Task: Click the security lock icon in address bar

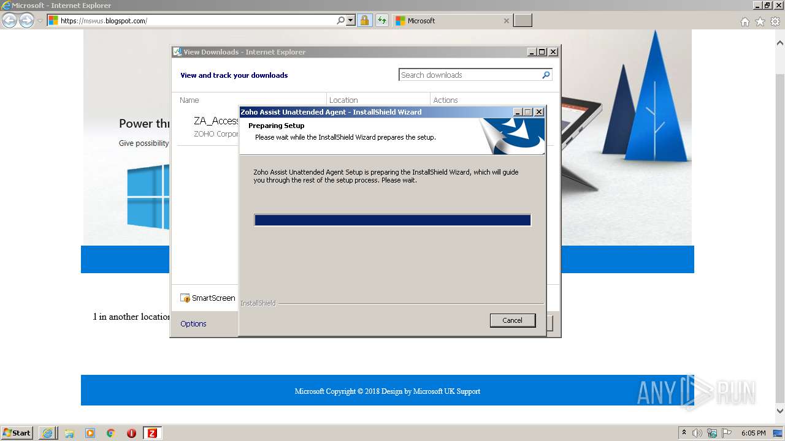Action: click(364, 20)
